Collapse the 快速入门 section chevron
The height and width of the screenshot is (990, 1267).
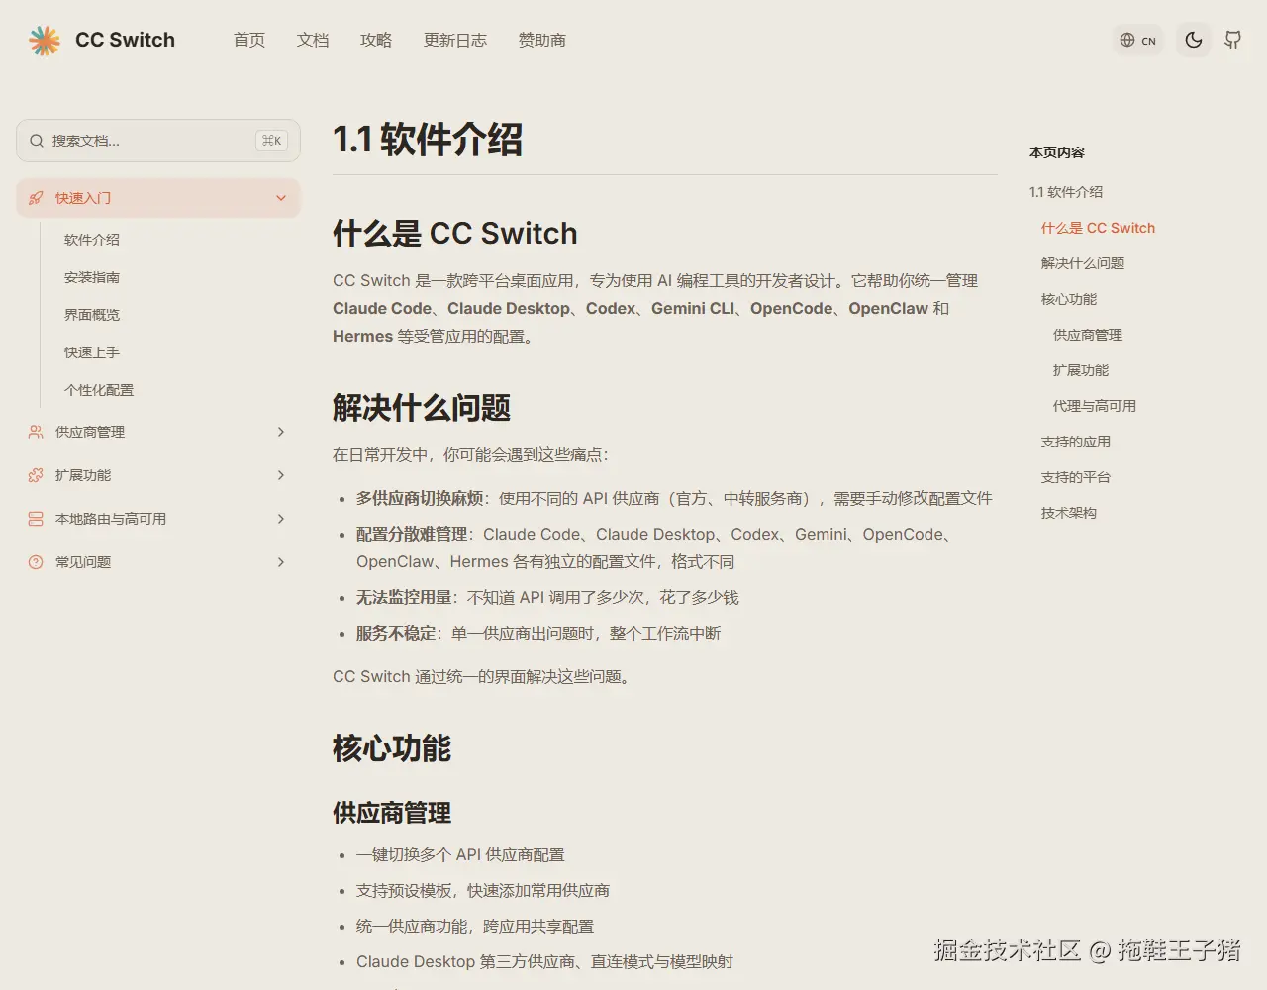[281, 198]
